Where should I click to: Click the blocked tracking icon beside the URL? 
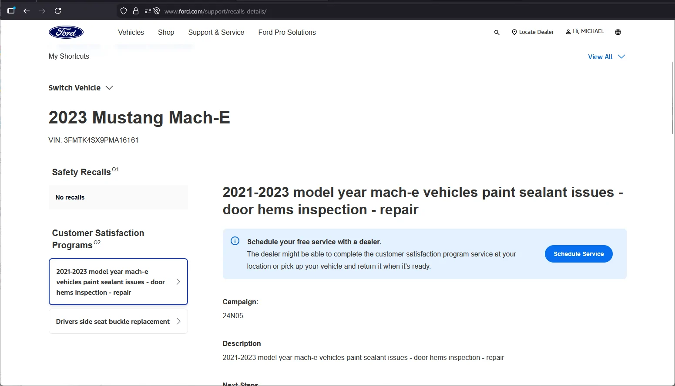coord(157,11)
